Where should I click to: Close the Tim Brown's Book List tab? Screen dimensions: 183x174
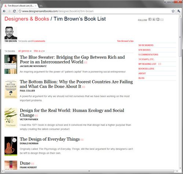[36, 6]
